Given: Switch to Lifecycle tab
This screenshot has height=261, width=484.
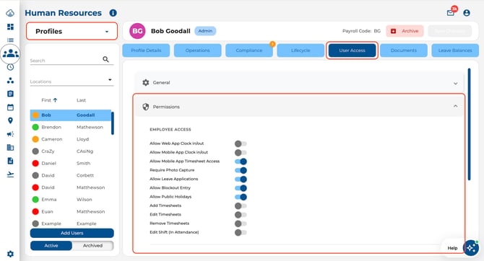Looking at the screenshot, I should pos(301,50).
